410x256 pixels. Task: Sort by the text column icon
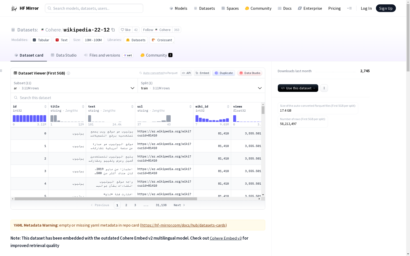coord(132,106)
